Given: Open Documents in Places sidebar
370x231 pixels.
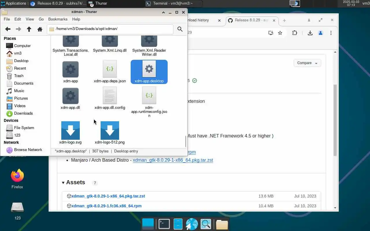Looking at the screenshot, I should coord(24,83).
